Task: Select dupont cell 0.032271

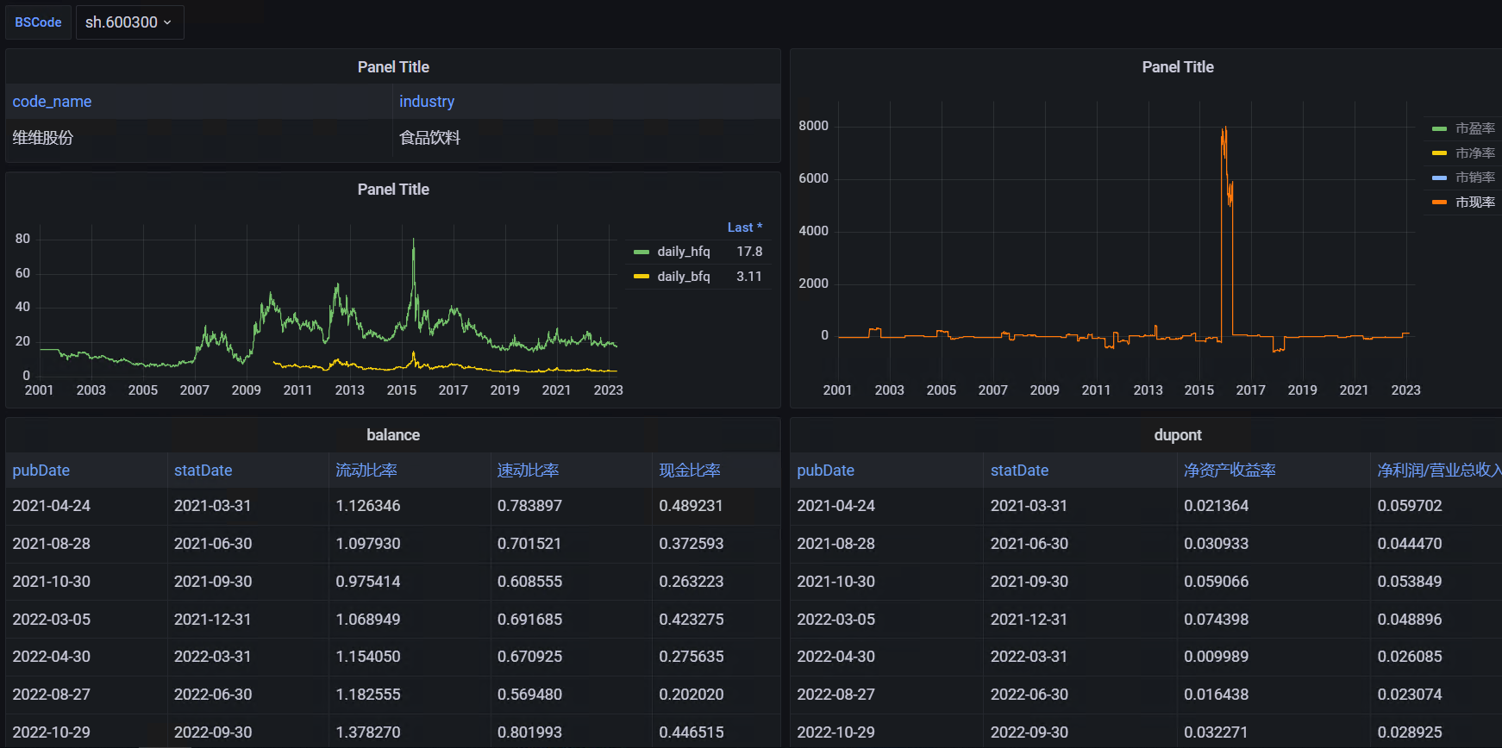Action: pos(1273,732)
